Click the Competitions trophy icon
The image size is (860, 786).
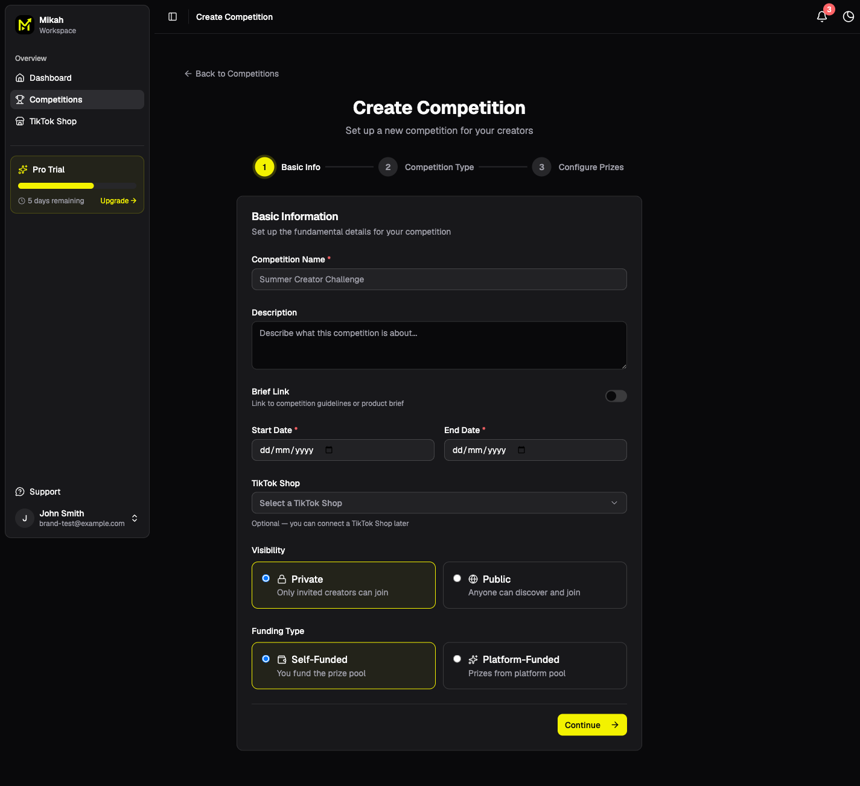click(x=20, y=100)
